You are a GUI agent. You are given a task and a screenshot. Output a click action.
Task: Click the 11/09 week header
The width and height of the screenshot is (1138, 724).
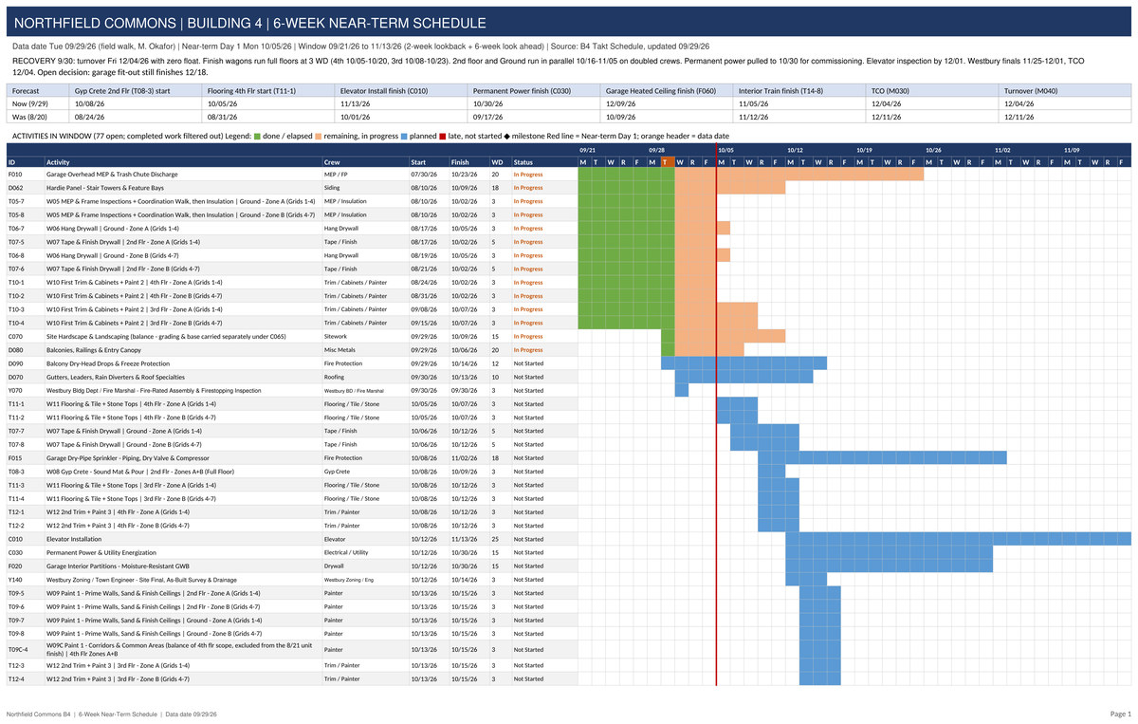(x=1072, y=150)
